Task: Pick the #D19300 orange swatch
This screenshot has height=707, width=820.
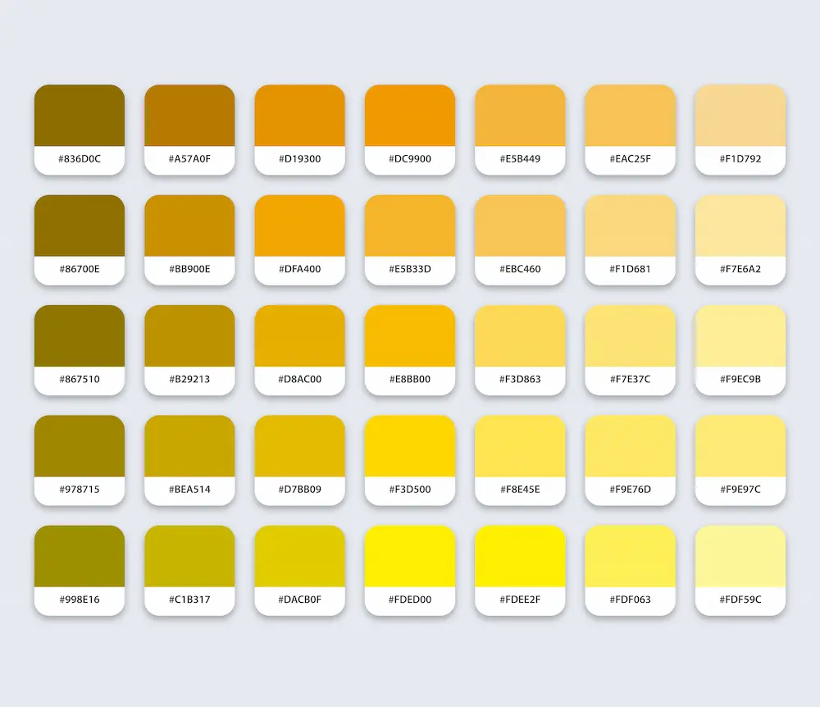Action: point(299,116)
